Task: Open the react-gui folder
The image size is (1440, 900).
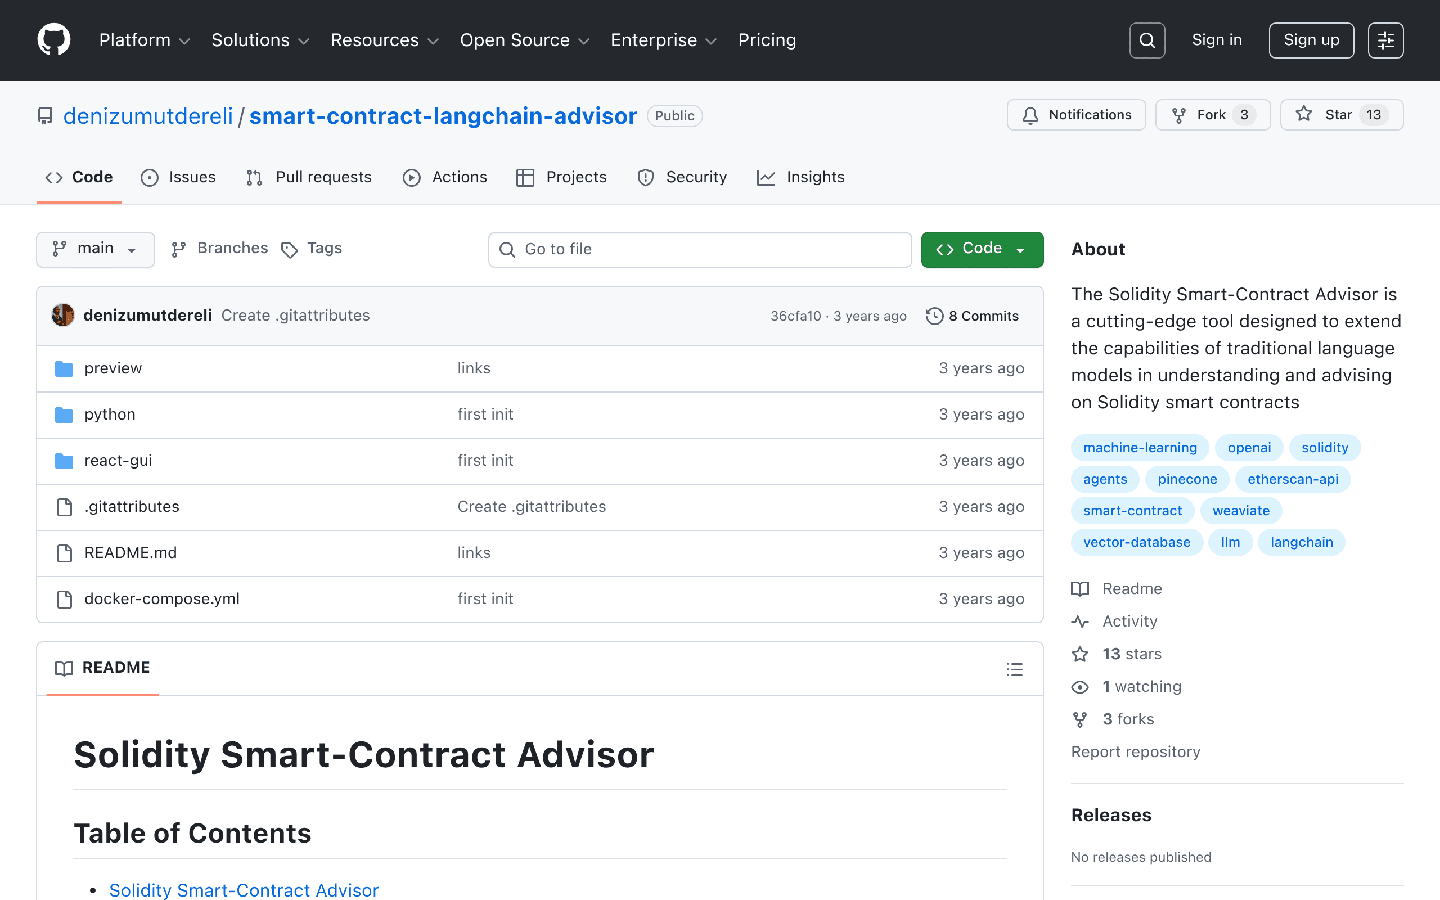Action: [118, 460]
